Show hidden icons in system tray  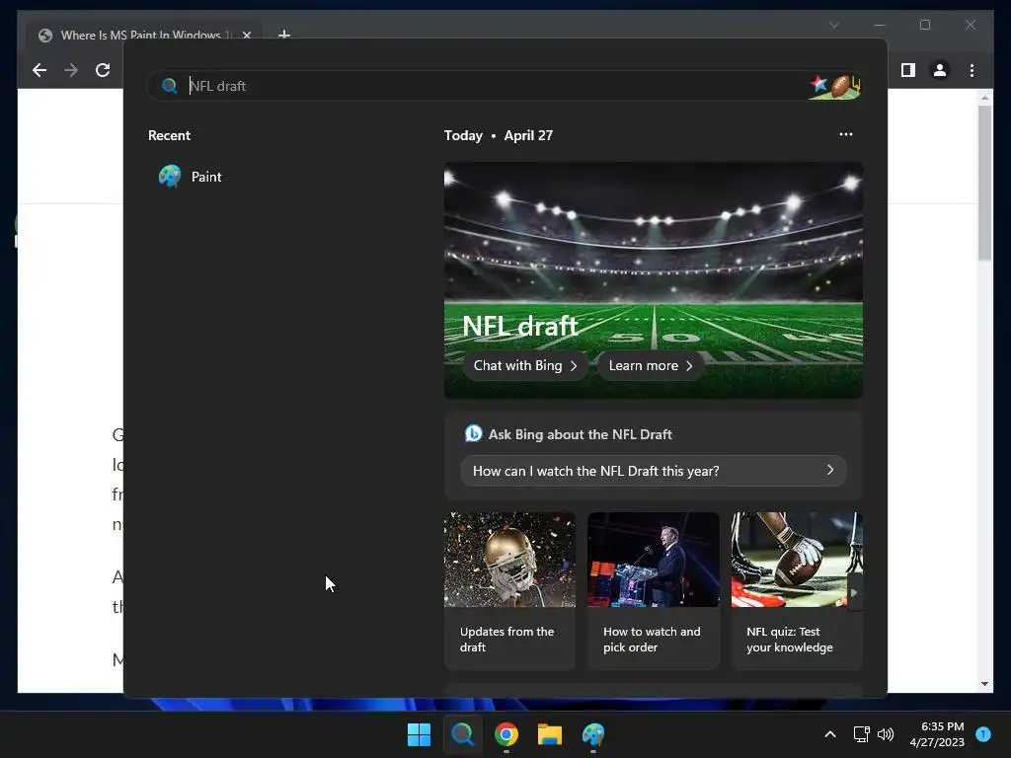(830, 734)
